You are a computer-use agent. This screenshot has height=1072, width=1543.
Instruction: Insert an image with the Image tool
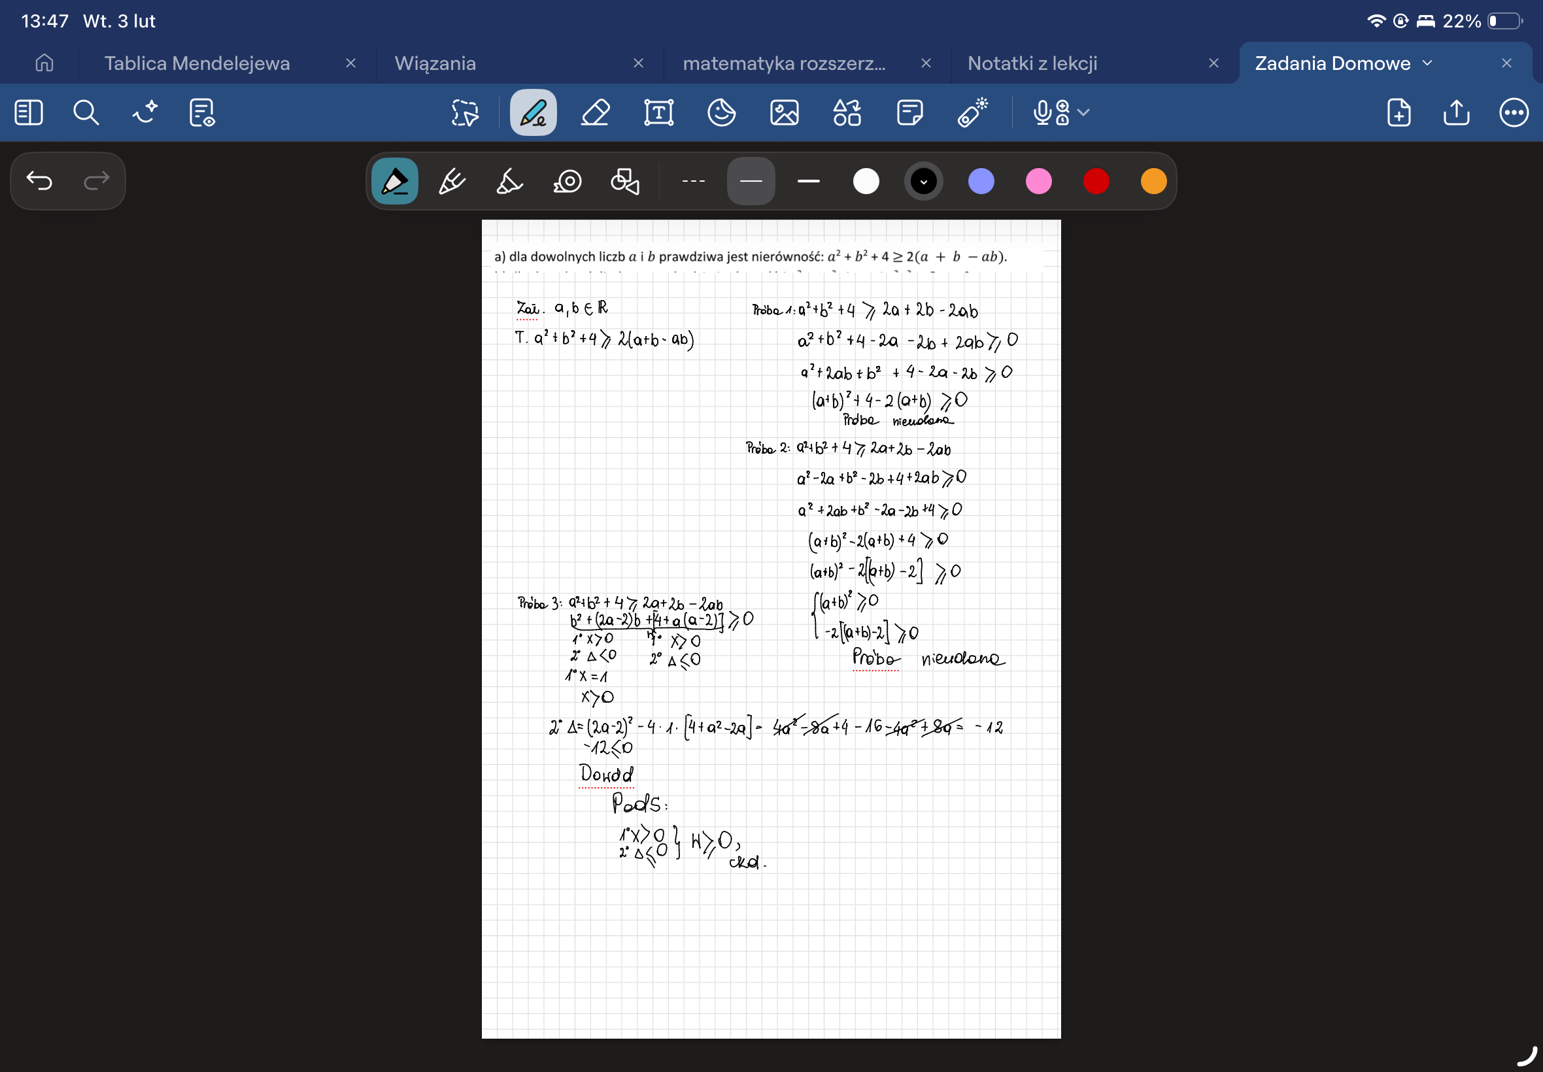pos(784,113)
